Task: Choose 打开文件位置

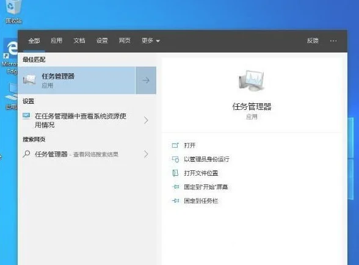Action: tap(201, 173)
